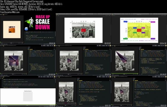167x107 pixels.
Task: Click play button in the orange bus frame
Action: point(11,43)
